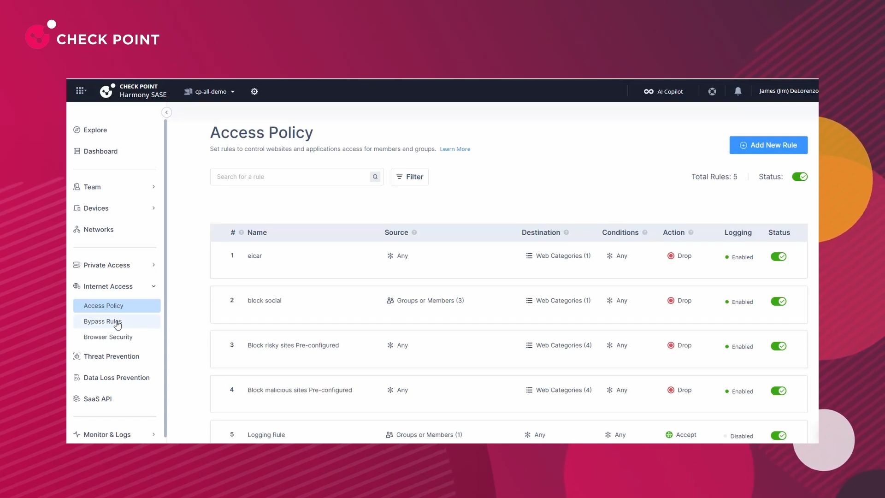Click the Networks sidebar icon
Screen dimensions: 885x498
[77, 230]
